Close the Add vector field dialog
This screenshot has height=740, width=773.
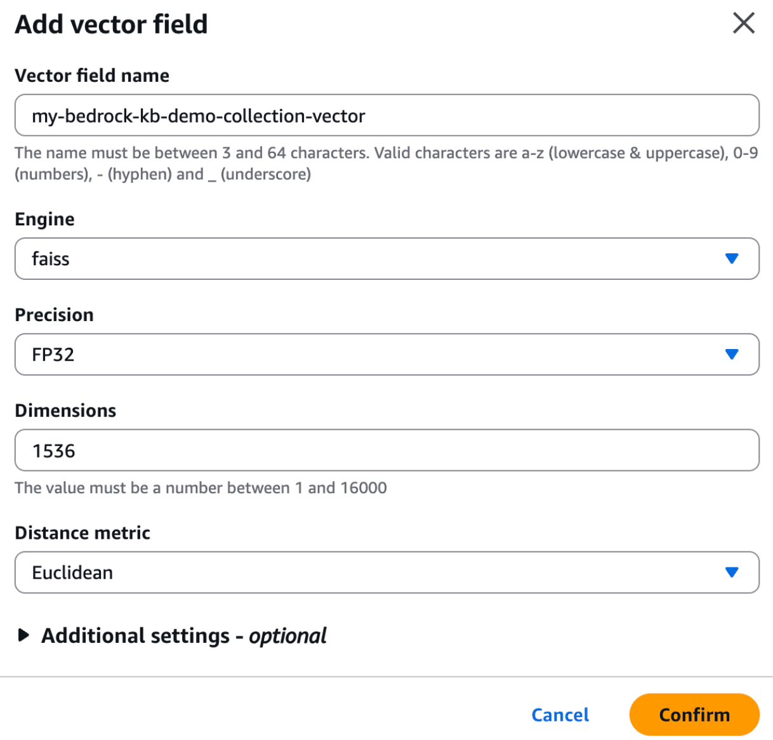[743, 23]
